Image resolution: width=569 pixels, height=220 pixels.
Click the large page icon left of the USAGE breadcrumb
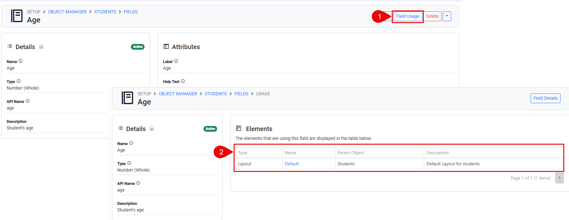tap(127, 98)
